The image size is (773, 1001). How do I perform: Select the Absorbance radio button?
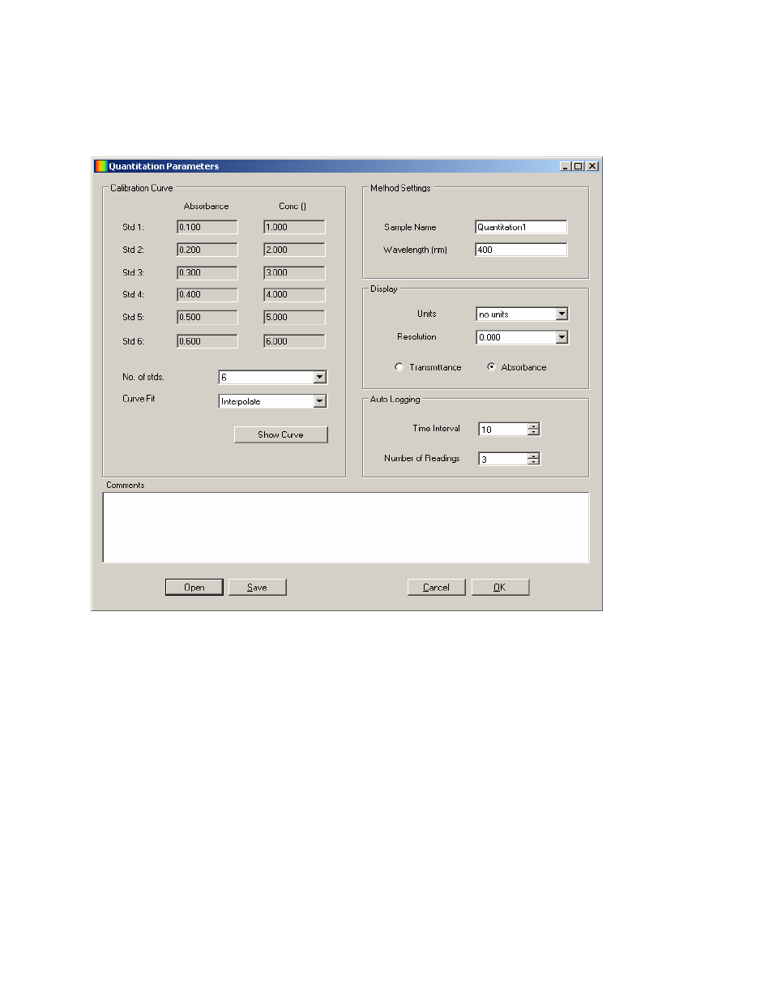[x=491, y=367]
